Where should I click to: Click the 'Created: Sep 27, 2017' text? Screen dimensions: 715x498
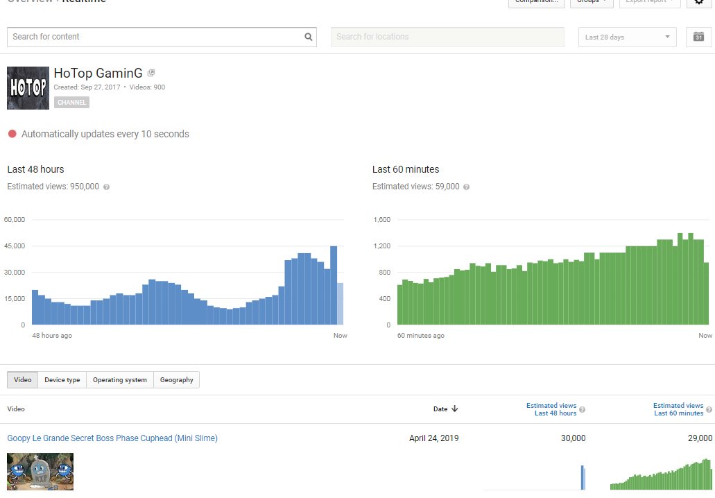87,87
